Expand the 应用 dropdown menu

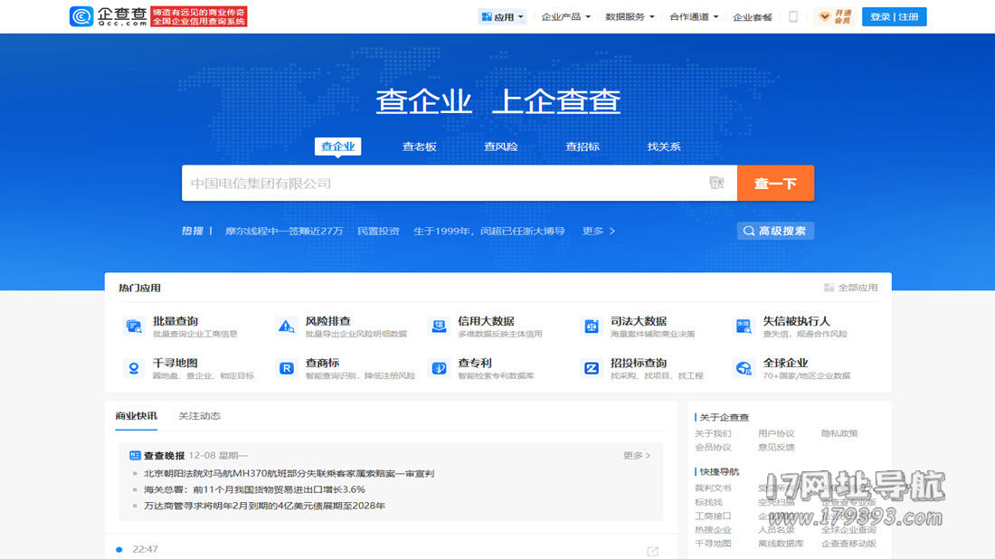[x=502, y=16]
